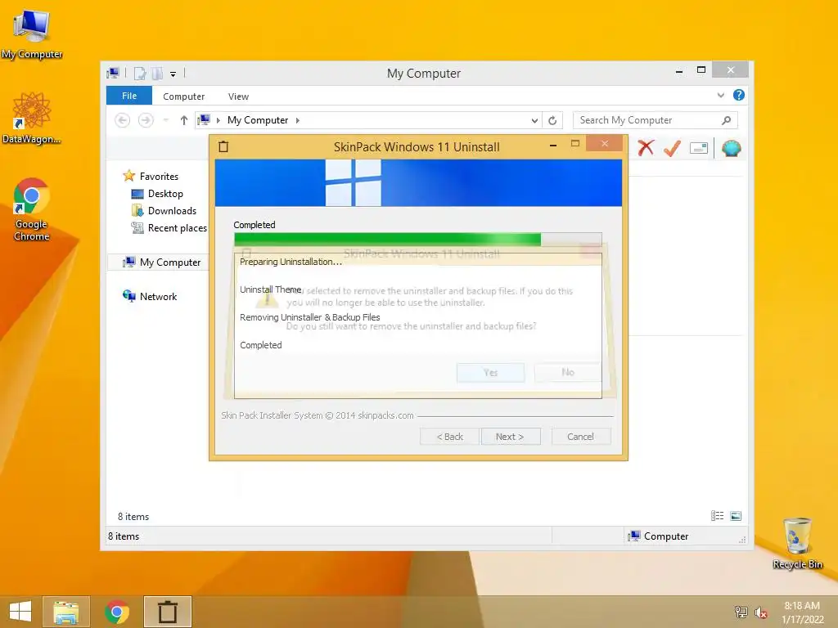This screenshot has width=838, height=628.
Task: Click the network tray icon
Action: coord(741,612)
